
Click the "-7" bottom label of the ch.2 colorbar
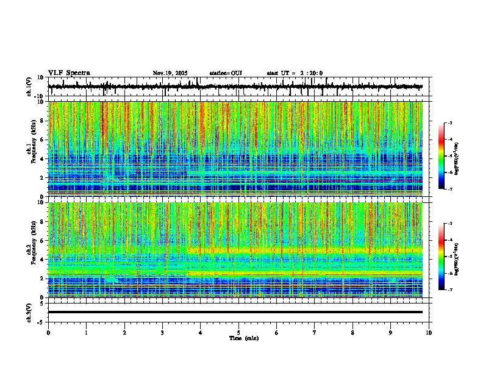(x=449, y=290)
